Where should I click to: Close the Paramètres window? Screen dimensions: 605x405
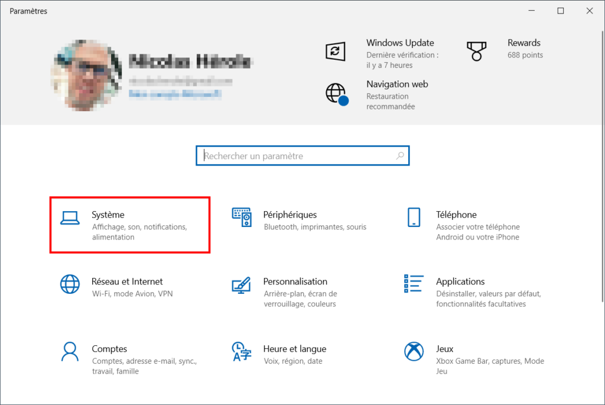[x=590, y=11]
